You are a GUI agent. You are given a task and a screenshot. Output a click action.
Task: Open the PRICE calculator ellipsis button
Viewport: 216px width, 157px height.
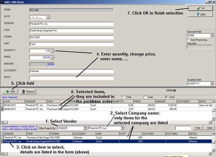(x=52, y=58)
